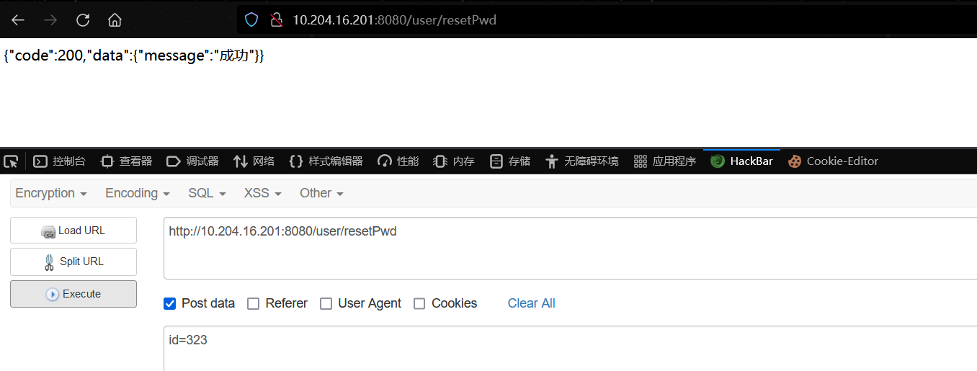Image resolution: width=977 pixels, height=371 pixels.
Task: Expand the SQL dropdown menu
Action: click(x=208, y=193)
